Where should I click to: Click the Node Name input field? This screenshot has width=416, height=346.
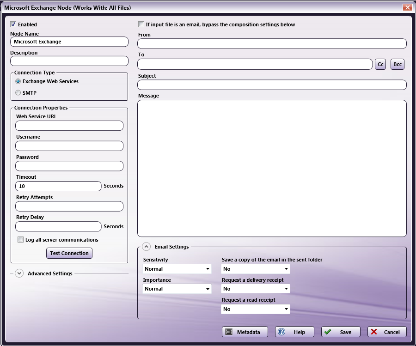tap(69, 42)
